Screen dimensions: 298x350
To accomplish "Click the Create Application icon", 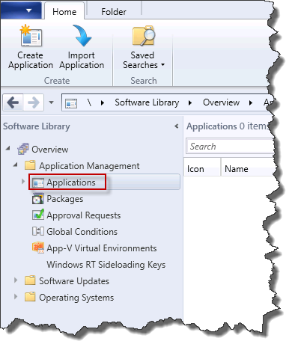I will pos(31,36).
